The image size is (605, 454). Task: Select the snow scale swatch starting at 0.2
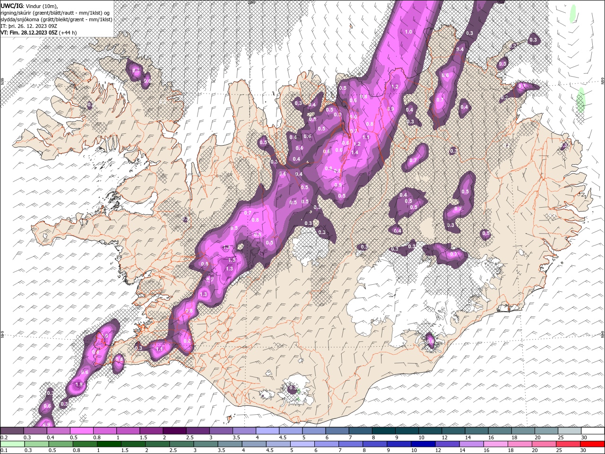12,431
